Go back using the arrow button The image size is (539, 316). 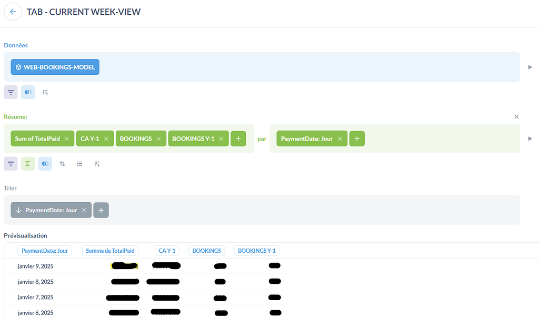(13, 12)
